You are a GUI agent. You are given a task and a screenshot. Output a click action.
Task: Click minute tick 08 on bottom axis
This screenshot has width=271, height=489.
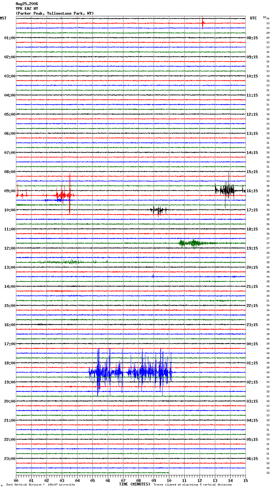coord(138,480)
